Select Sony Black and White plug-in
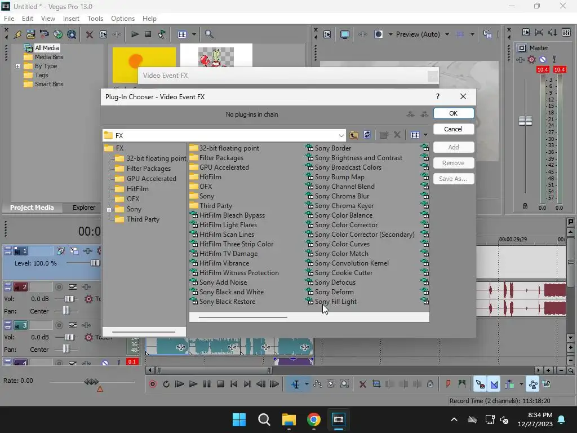The image size is (577, 433). 232,291
